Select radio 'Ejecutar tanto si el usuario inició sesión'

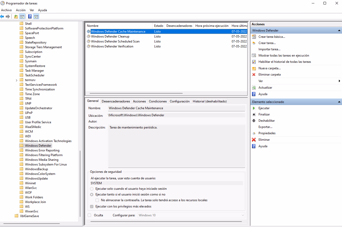[92, 194]
